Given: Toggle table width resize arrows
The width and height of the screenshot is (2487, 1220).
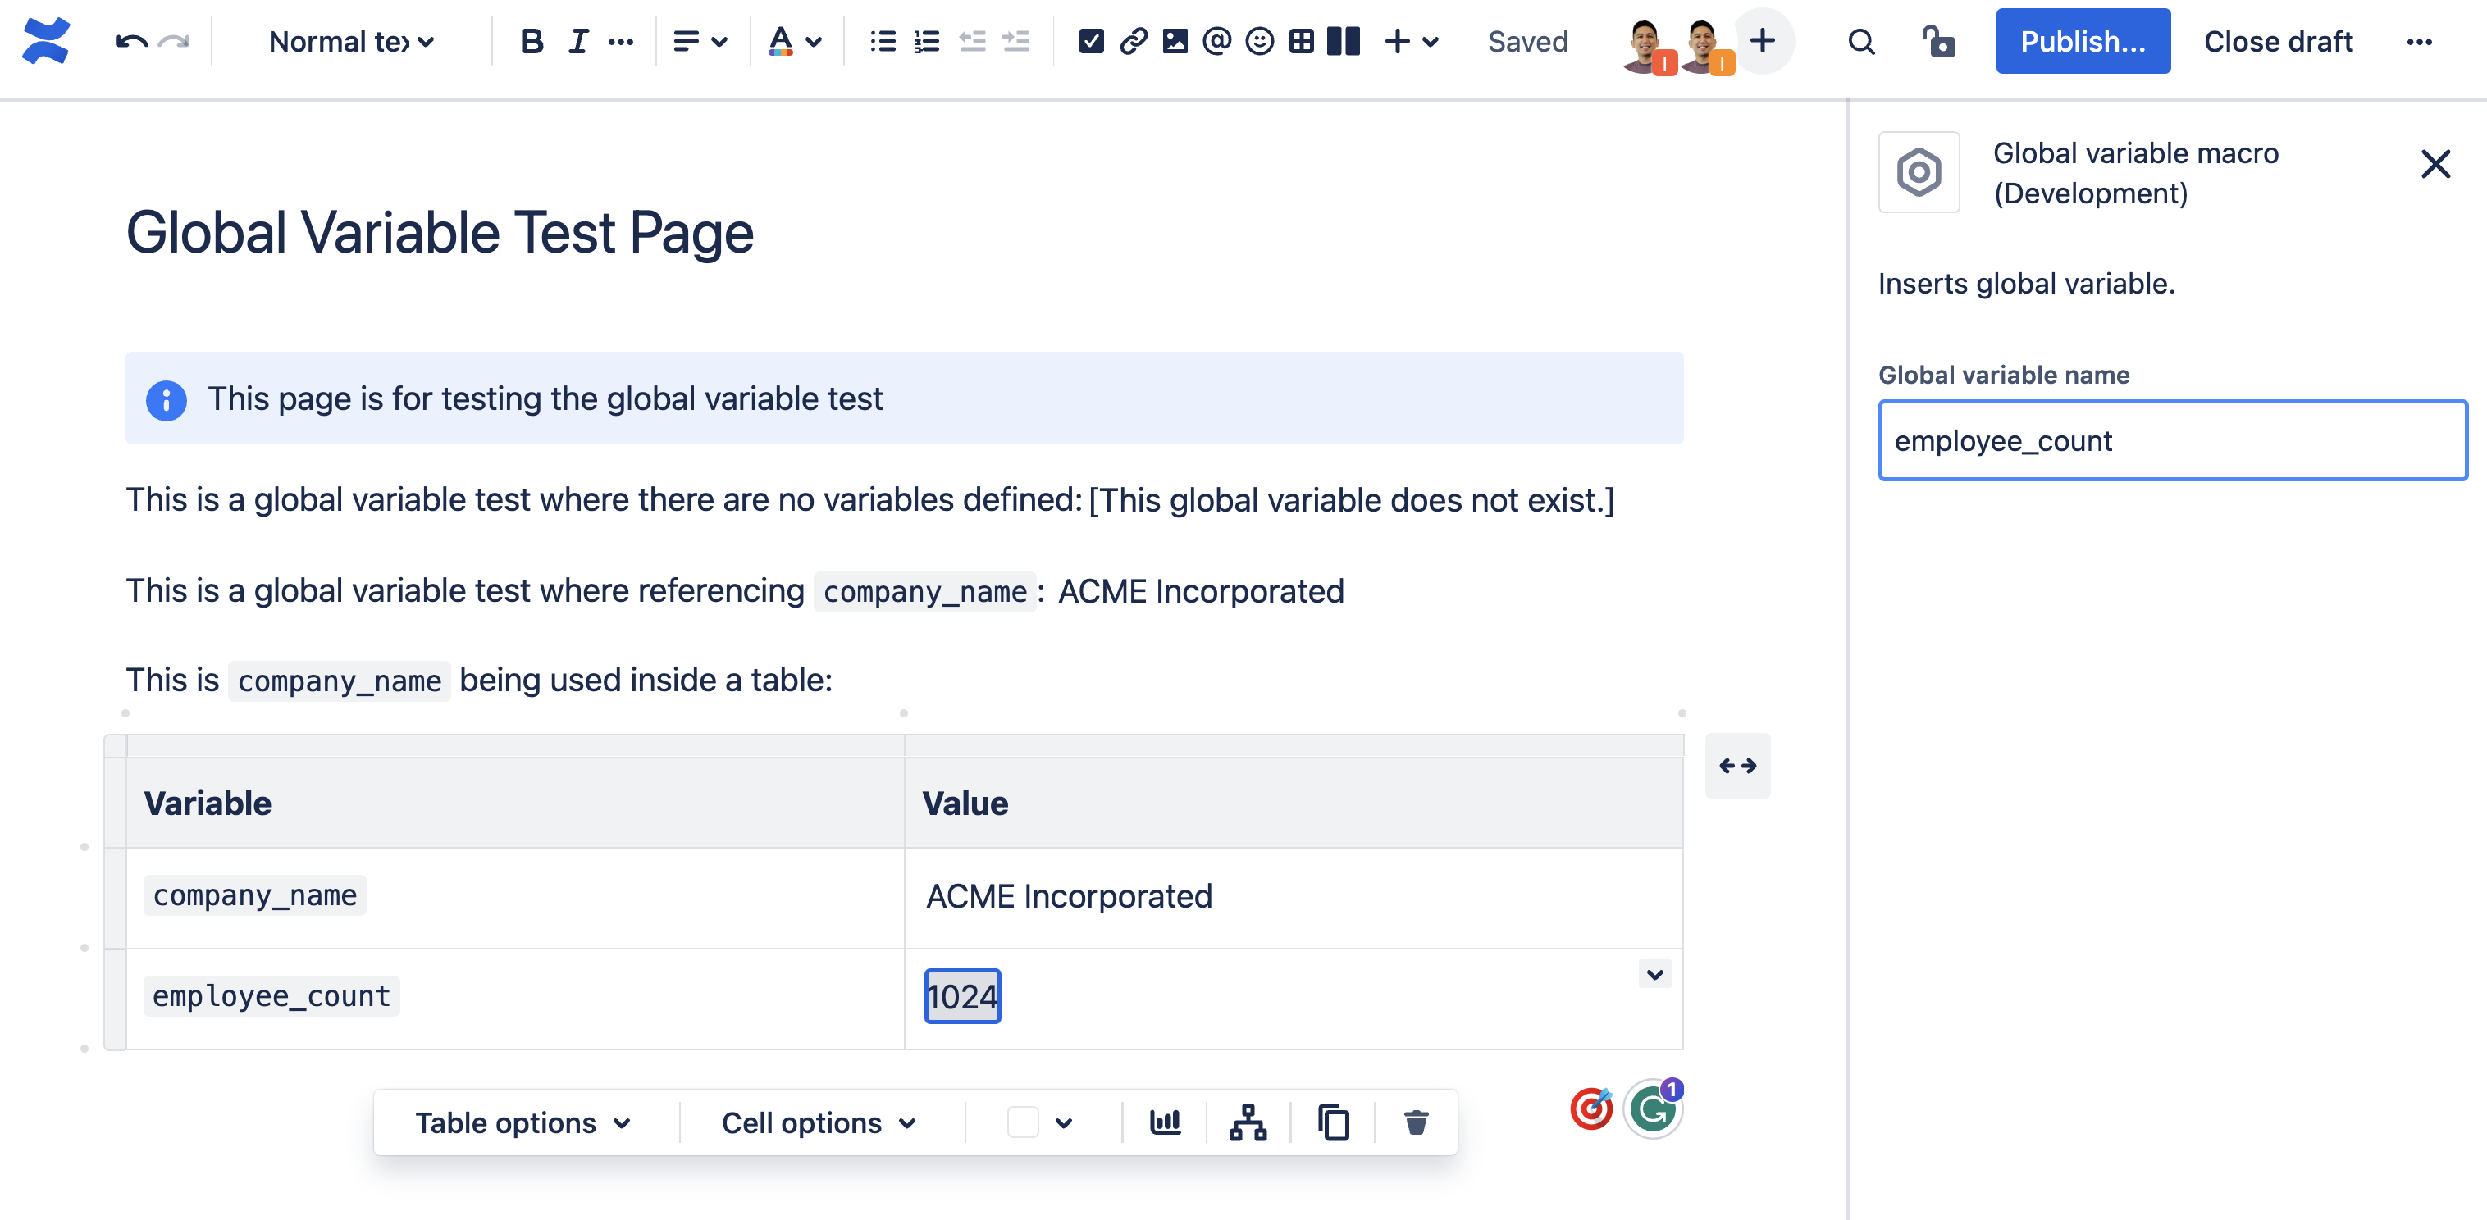Looking at the screenshot, I should click(1736, 766).
